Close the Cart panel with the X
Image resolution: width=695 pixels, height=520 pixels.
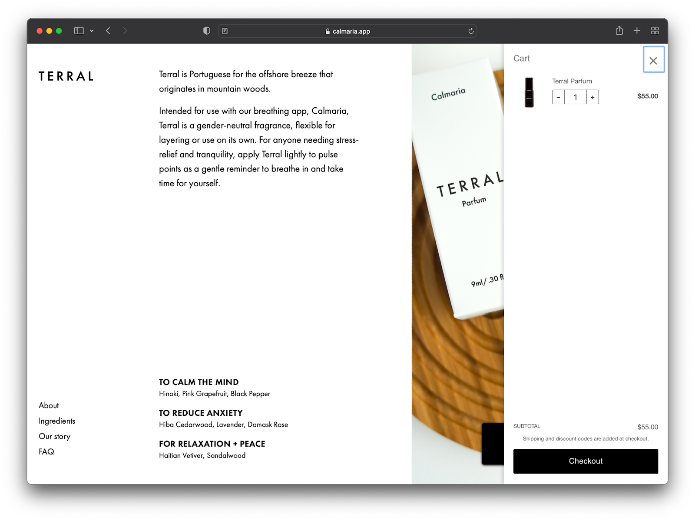pyautogui.click(x=653, y=60)
